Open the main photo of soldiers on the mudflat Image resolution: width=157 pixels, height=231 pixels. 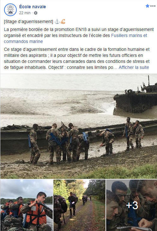click(78, 126)
